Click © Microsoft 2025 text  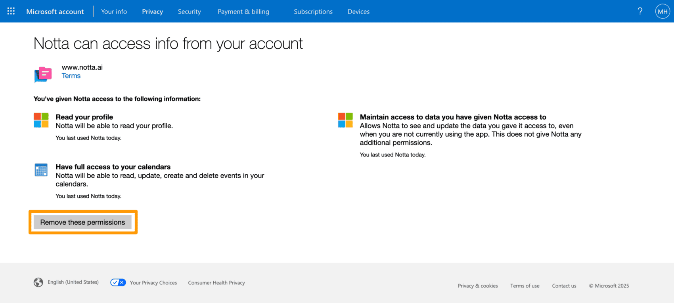tap(609, 286)
